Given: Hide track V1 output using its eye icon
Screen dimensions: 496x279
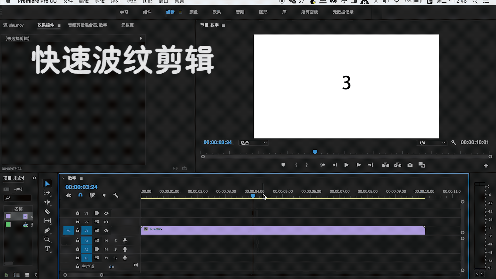Looking at the screenshot, I should click(106, 230).
